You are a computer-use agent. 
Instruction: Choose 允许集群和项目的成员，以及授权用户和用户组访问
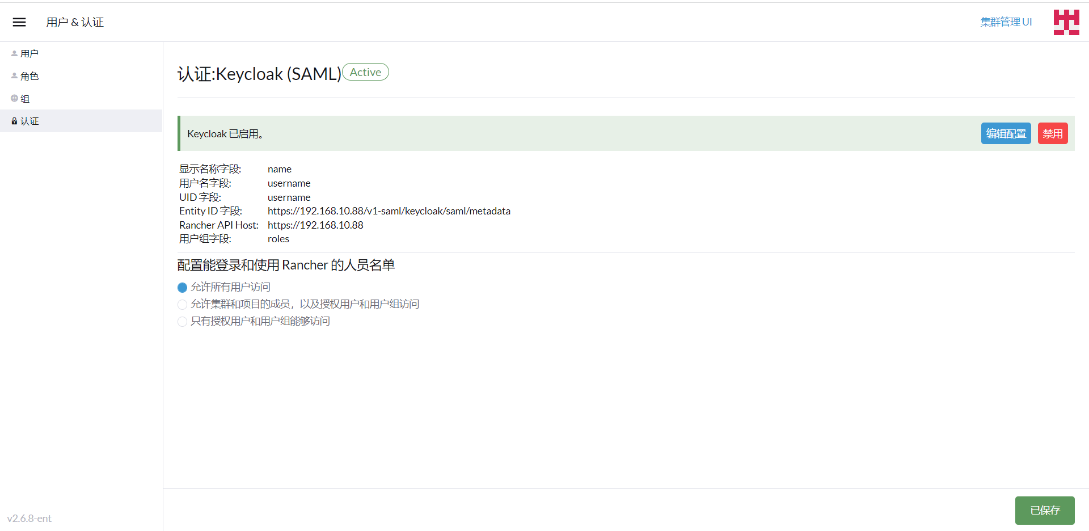pyautogui.click(x=182, y=304)
